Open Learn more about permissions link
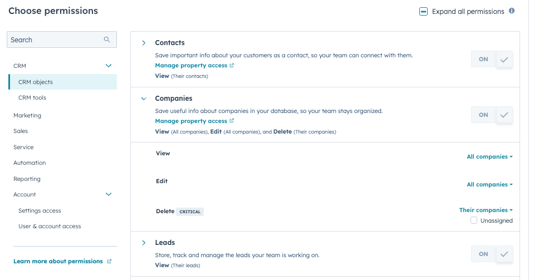Image resolution: width=534 pixels, height=280 pixels. click(x=58, y=261)
